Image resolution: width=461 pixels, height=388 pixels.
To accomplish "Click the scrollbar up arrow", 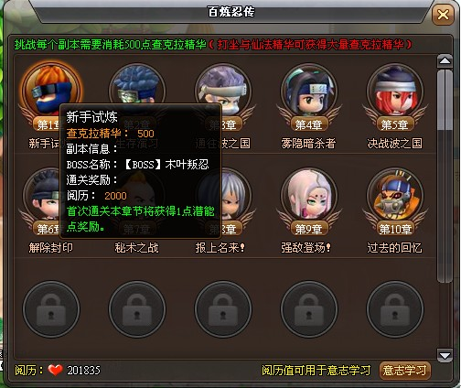I will 445,61.
